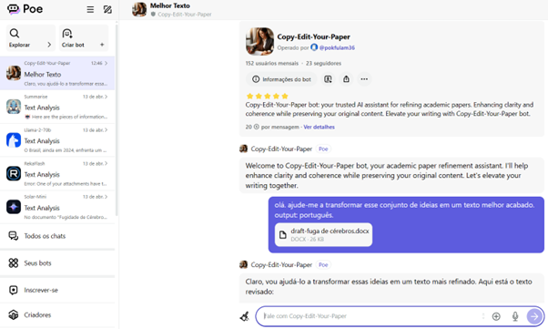Expand chevron on Solar-Mini chat row
Image resolution: width=548 pixels, height=329 pixels.
point(107,197)
